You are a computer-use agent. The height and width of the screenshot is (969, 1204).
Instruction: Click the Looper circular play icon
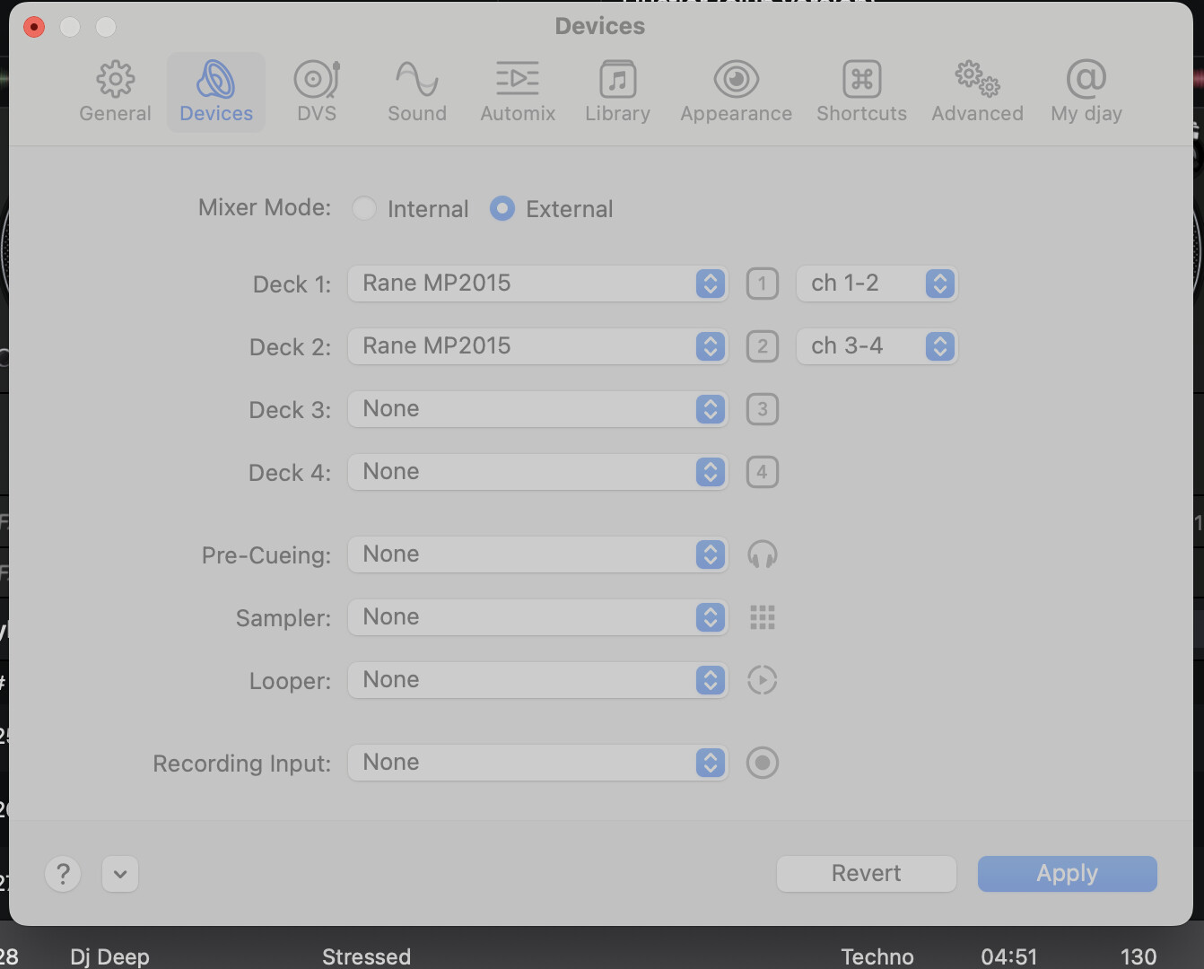click(x=762, y=680)
